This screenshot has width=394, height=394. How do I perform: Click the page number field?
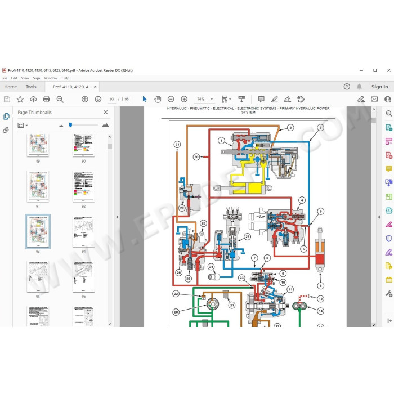(x=112, y=99)
